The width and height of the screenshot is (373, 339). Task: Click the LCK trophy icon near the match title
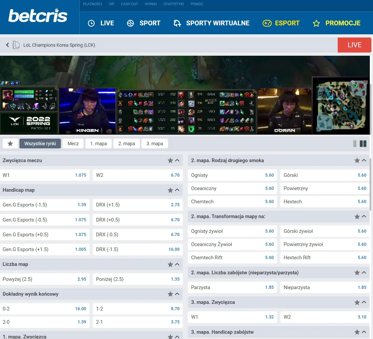(x=16, y=45)
